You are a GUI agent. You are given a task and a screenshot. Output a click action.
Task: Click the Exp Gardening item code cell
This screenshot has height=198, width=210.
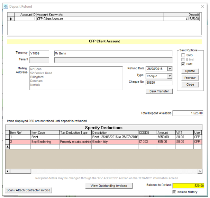45,142
